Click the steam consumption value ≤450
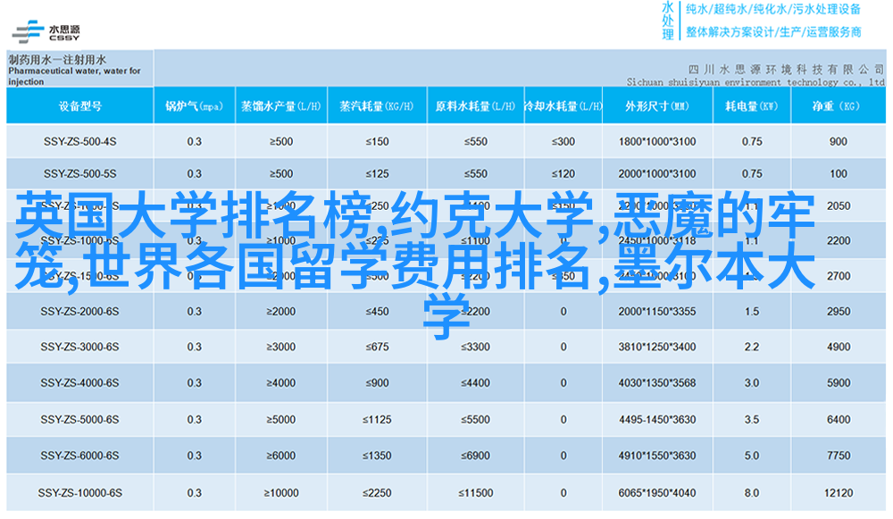The width and height of the screenshot is (893, 519). pos(377,312)
